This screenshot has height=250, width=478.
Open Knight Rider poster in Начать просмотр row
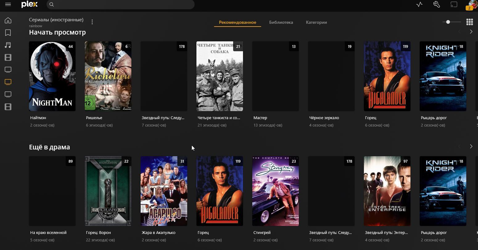pyautogui.click(x=443, y=76)
